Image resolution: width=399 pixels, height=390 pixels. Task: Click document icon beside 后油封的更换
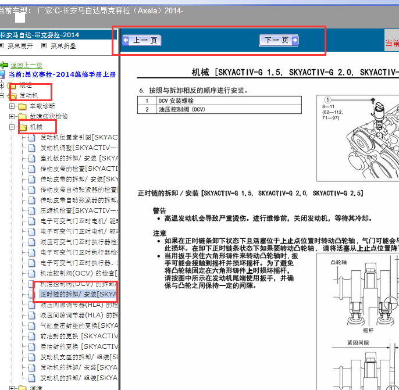pos(32,346)
